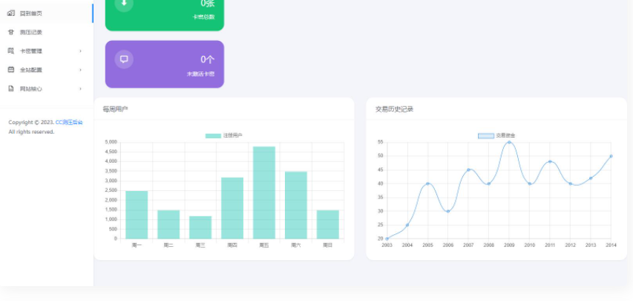This screenshot has height=301, width=633.
Task: Click the 卡密管理 sidebar icon
Action: 11,51
